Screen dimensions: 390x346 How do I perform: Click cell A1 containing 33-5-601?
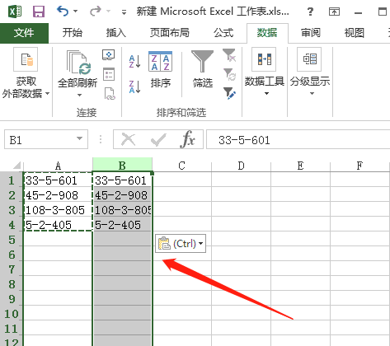click(x=58, y=180)
